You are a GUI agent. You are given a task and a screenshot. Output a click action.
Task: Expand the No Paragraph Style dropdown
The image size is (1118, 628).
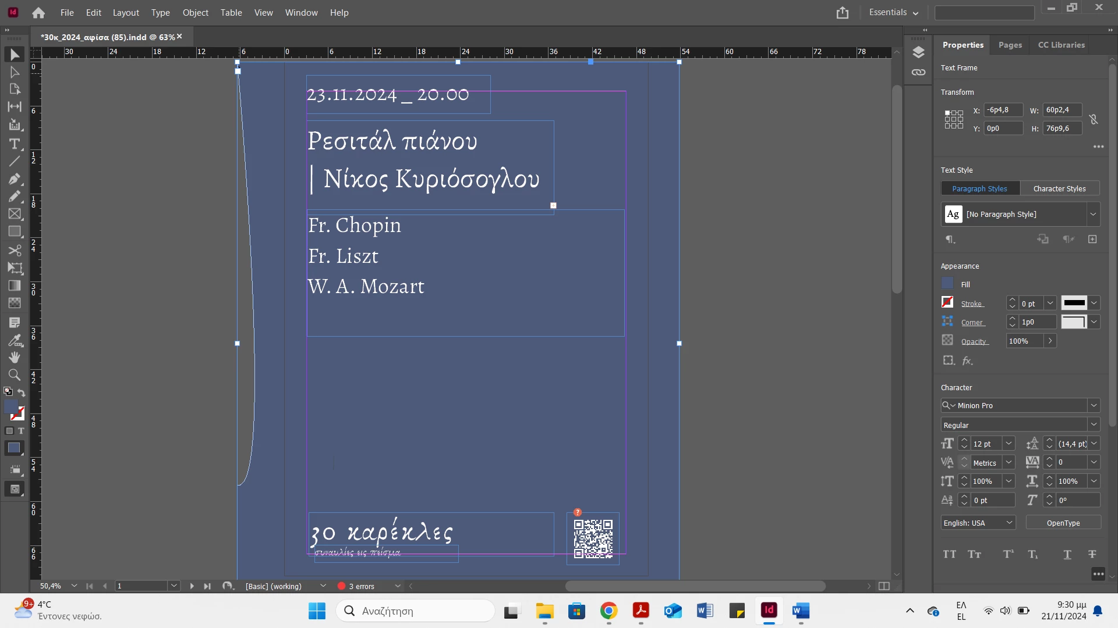[x=1093, y=214]
